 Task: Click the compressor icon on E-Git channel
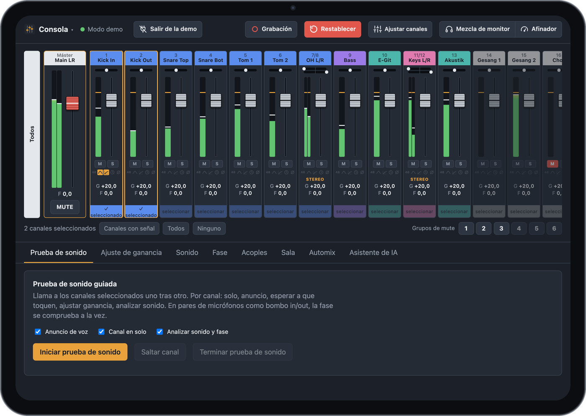384,172
